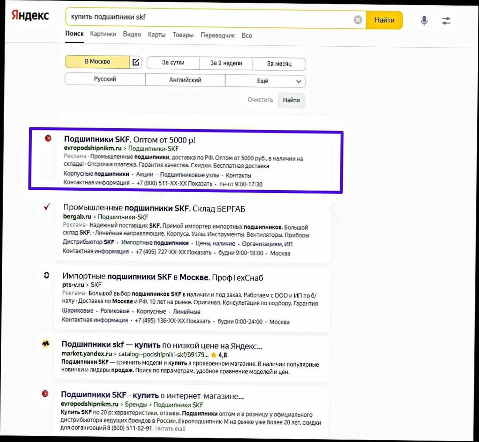Click pts-v.ru favicon
The height and width of the screenshot is (442, 479).
pyautogui.click(x=46, y=275)
